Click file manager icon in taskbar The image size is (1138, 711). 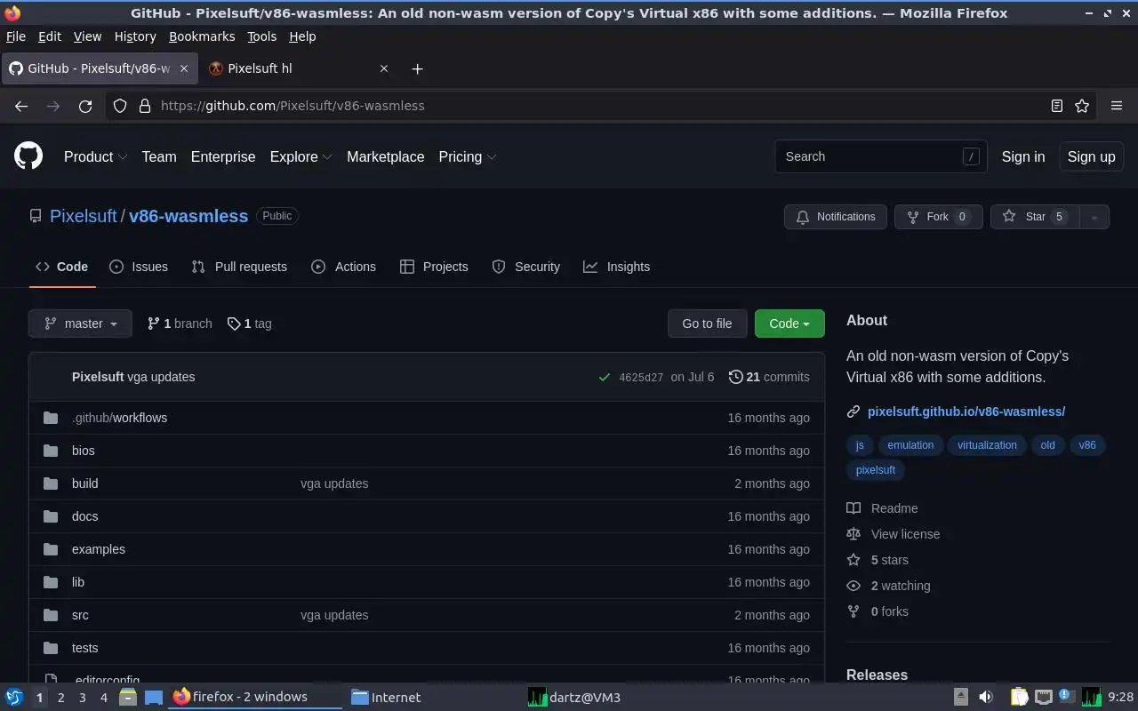point(127,697)
